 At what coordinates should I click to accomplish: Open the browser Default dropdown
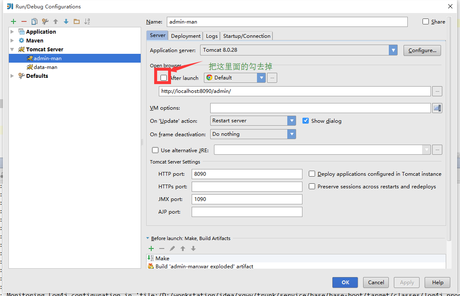[262, 78]
